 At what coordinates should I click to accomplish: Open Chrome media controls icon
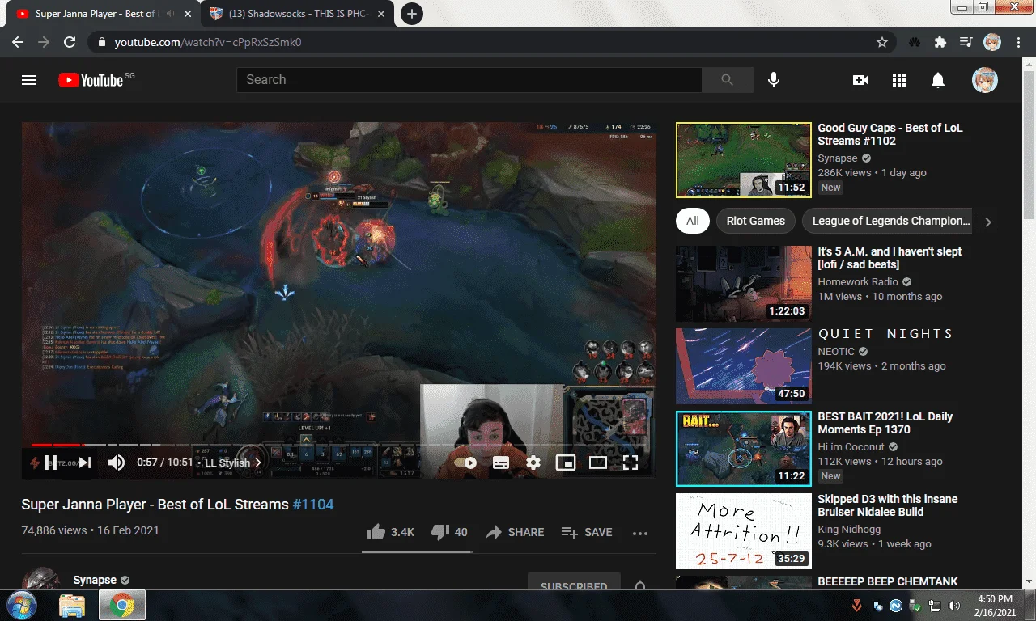966,42
